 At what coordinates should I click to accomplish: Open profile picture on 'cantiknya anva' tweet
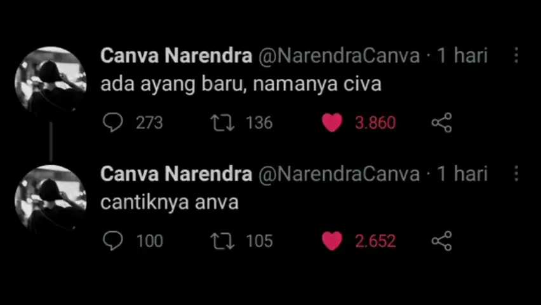(50, 200)
